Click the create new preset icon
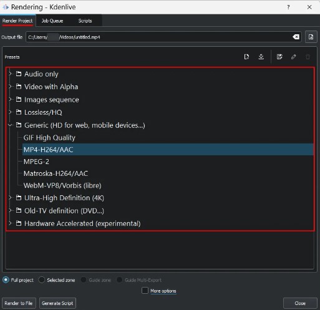The height and width of the screenshot is (310, 320). click(246, 57)
